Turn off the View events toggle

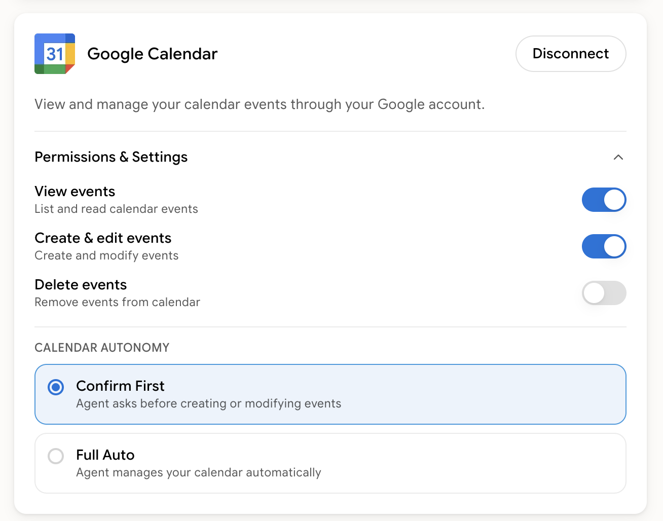(604, 200)
